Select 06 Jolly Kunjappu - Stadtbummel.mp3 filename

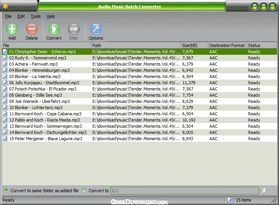click(x=44, y=83)
